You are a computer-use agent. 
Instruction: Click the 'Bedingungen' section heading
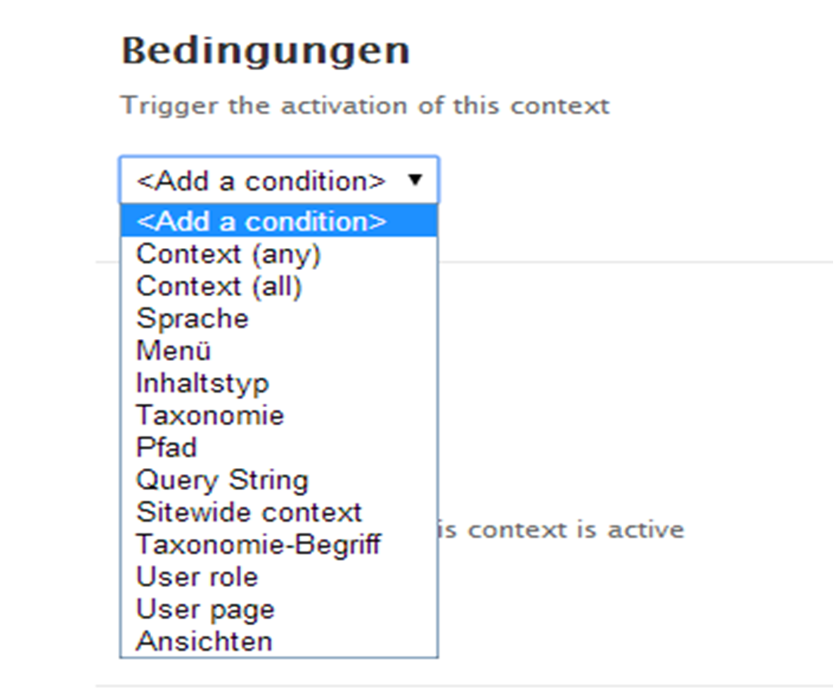point(266,51)
